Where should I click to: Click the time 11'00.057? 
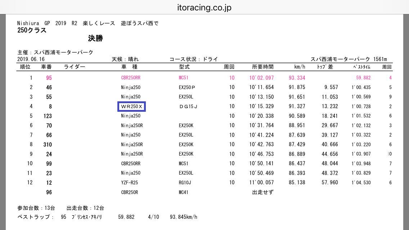(261, 182)
